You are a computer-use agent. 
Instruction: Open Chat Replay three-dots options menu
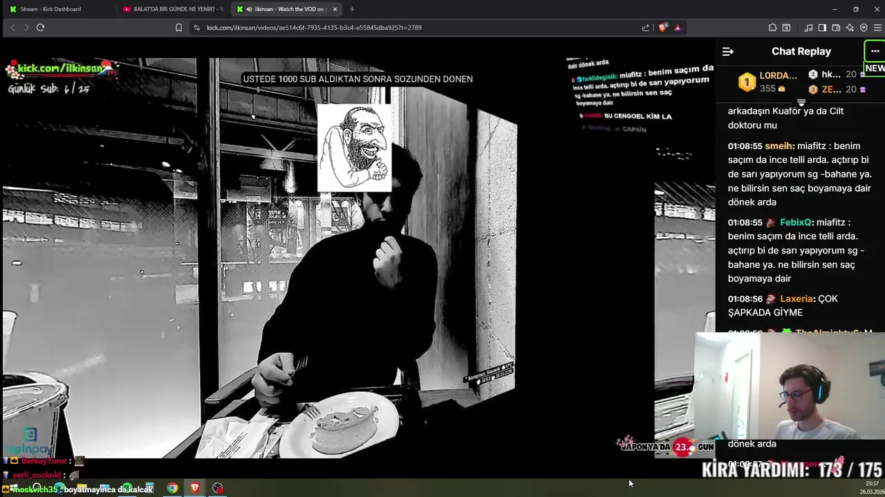875,51
